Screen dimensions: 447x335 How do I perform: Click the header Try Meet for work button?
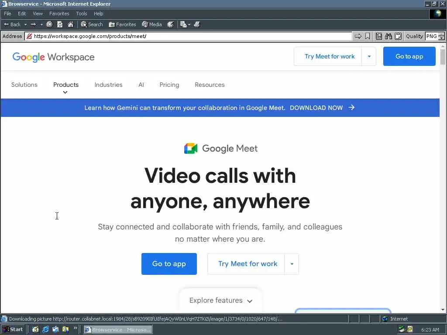(x=328, y=56)
